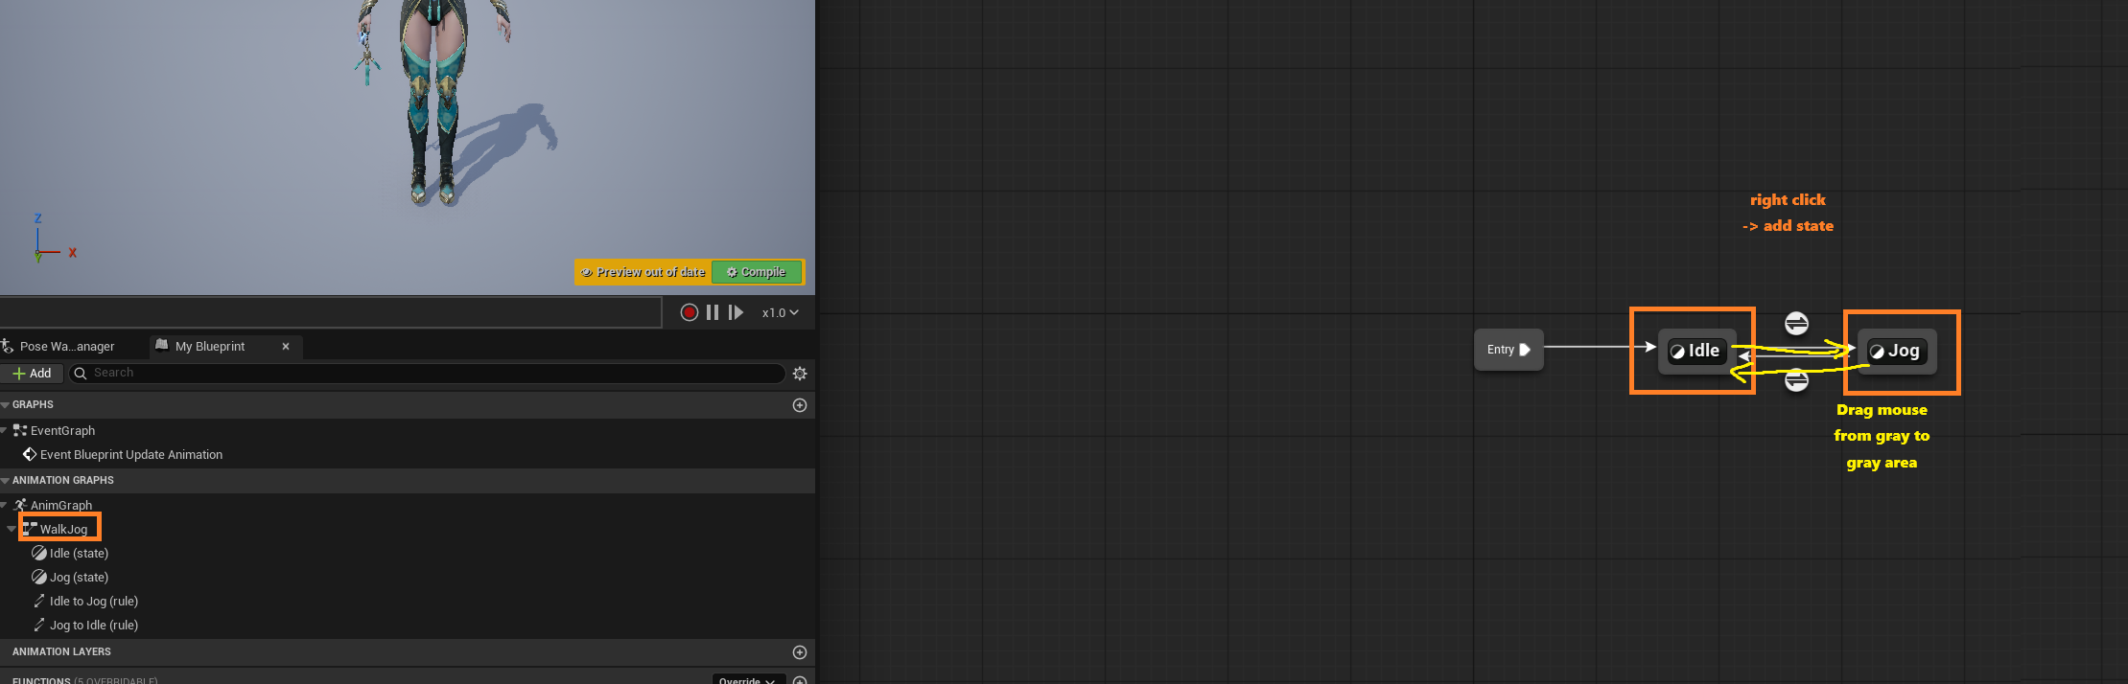The height and width of the screenshot is (684, 2128).
Task: Select Idle to Jog rule in tree
Action: pyautogui.click(x=93, y=601)
